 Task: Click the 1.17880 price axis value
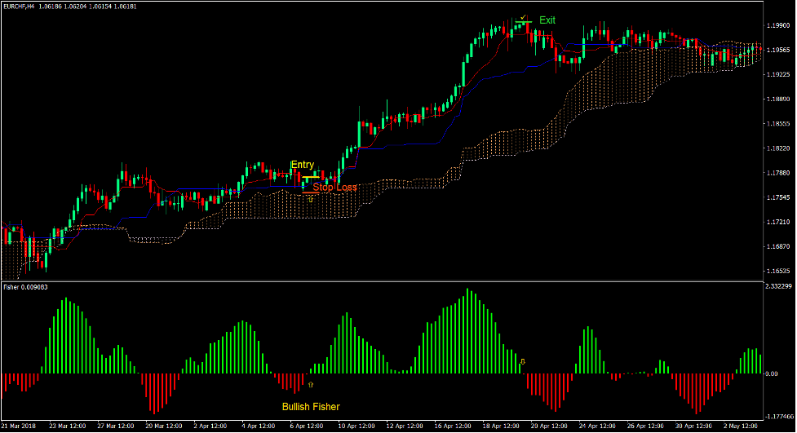[777, 173]
